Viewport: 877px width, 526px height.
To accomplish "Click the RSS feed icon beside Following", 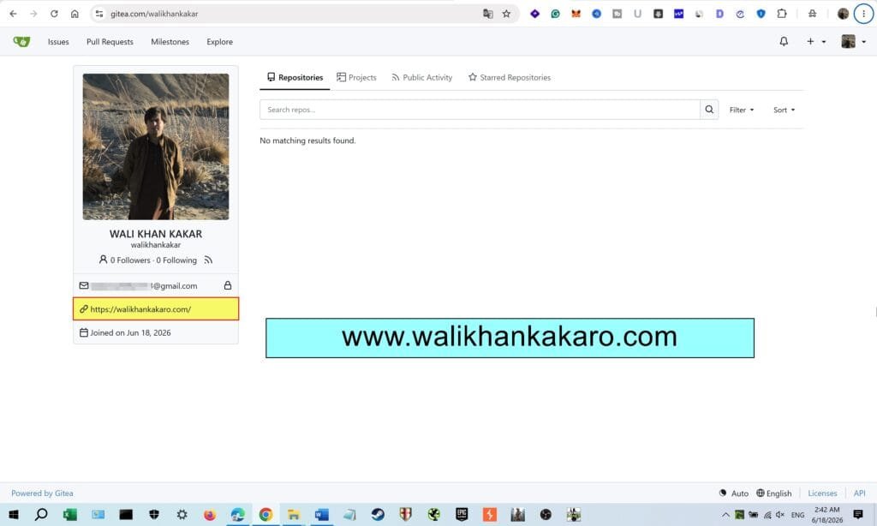I will (x=208, y=260).
